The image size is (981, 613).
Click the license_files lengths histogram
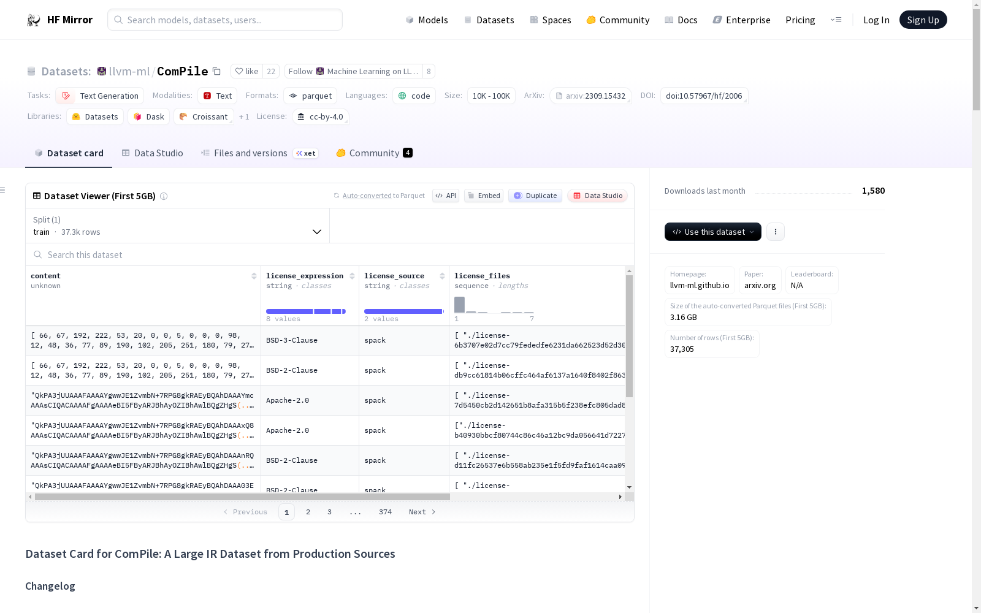point(494,305)
